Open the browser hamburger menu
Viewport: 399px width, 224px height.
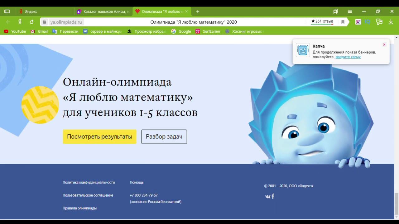point(350,12)
